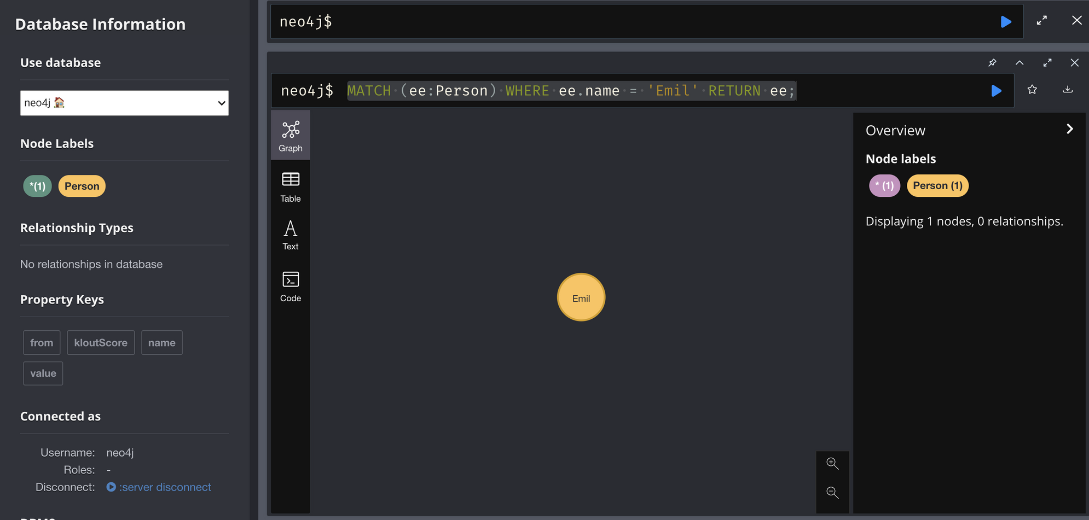1089x520 pixels.
Task: Click the MATCH query text in the frame
Action: coord(571,91)
